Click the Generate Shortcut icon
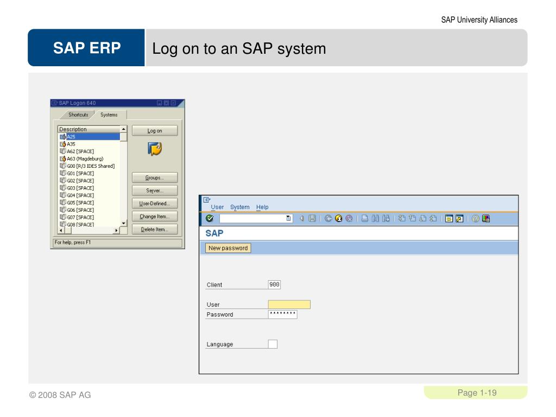556x417 pixels. tap(459, 219)
